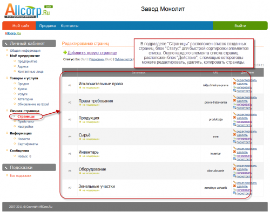This screenshot has width=270, height=212.
Task: Click delete cross icon for Инвентарь row
Action: pos(234,152)
